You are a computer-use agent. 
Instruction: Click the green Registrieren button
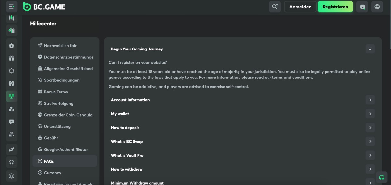(x=335, y=7)
